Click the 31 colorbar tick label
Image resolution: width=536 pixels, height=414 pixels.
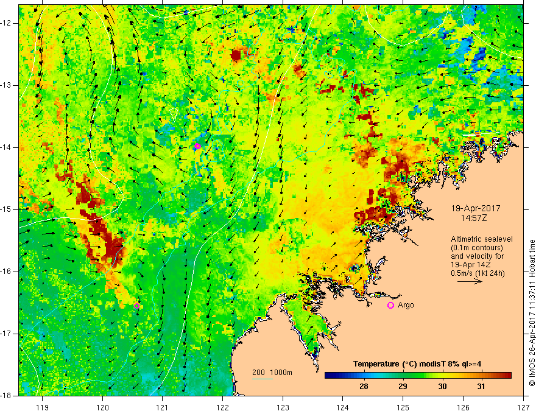point(481,387)
